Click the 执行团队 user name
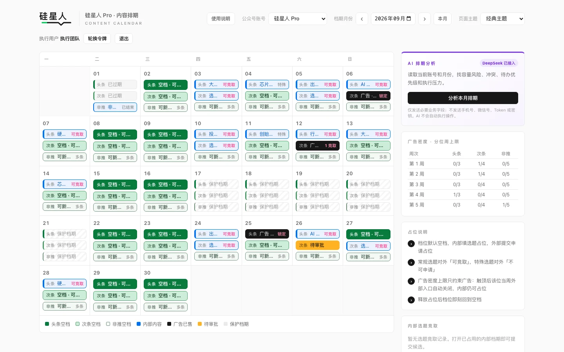The width and height of the screenshot is (564, 352). tap(70, 39)
